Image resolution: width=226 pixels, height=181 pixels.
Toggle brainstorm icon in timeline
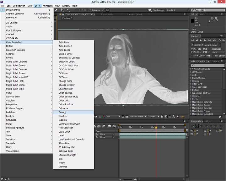coord(110,126)
